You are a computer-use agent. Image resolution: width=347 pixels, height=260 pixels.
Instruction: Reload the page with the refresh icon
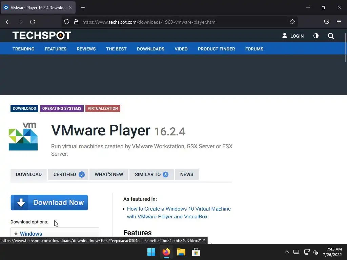coord(33,22)
